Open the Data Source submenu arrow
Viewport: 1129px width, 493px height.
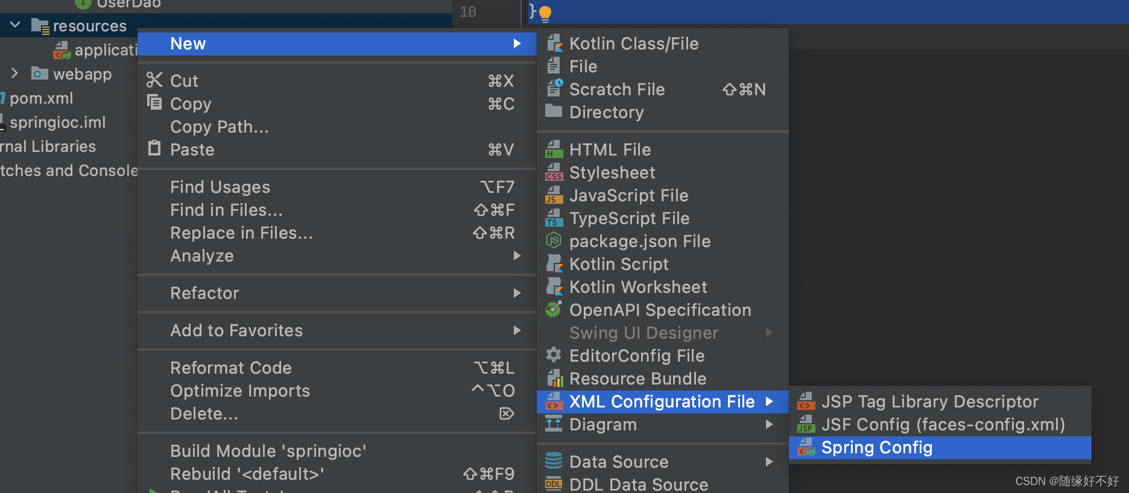coord(769,462)
